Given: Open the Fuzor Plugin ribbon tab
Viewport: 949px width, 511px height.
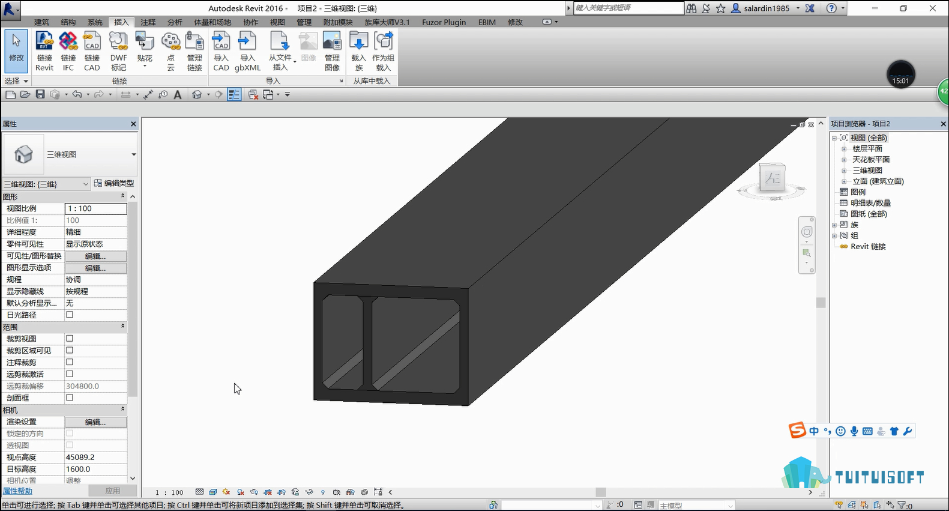Looking at the screenshot, I should [444, 22].
